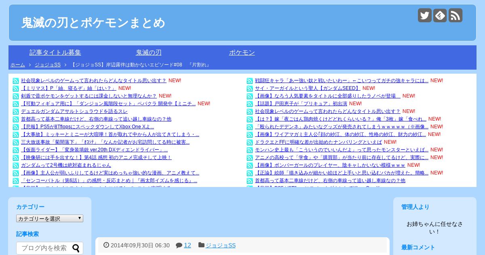Viewport: 485px width, 255px height.
Task: Click RSS icon beside 社会現象レベルのゲーム in left column
Action: click(x=16, y=81)
